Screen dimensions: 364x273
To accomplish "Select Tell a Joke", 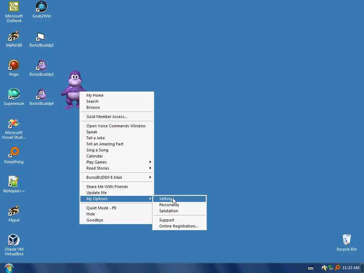I will [x=117, y=138].
